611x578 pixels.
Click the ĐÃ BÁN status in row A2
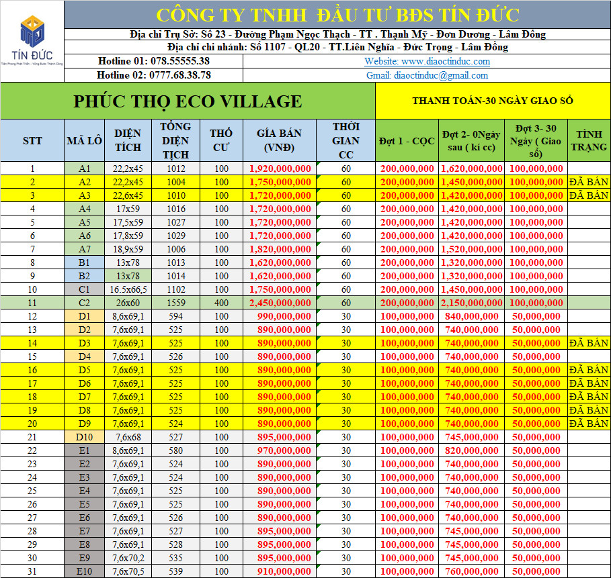pos(589,182)
